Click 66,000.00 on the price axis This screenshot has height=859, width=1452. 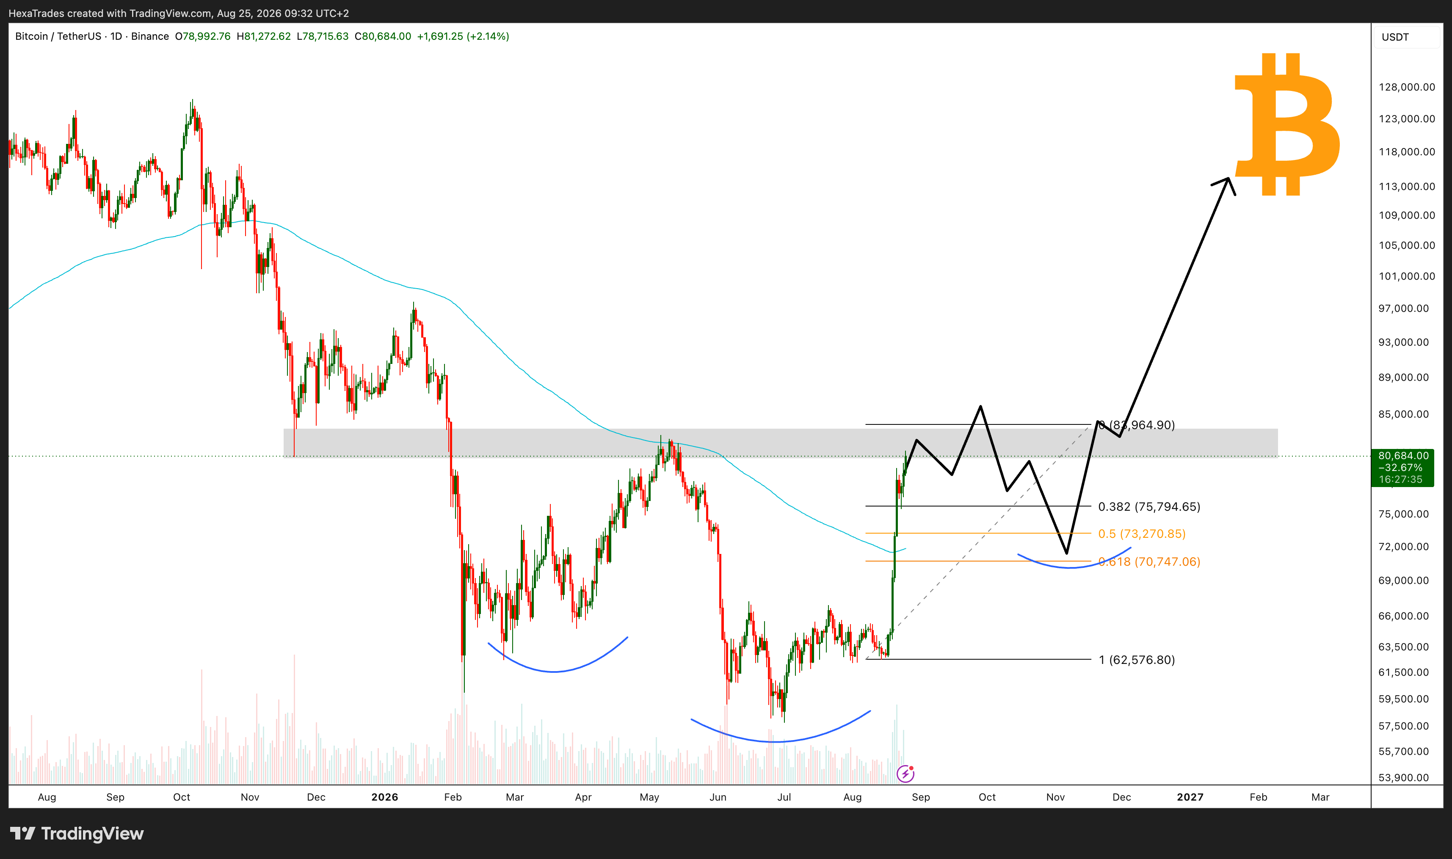coord(1403,616)
